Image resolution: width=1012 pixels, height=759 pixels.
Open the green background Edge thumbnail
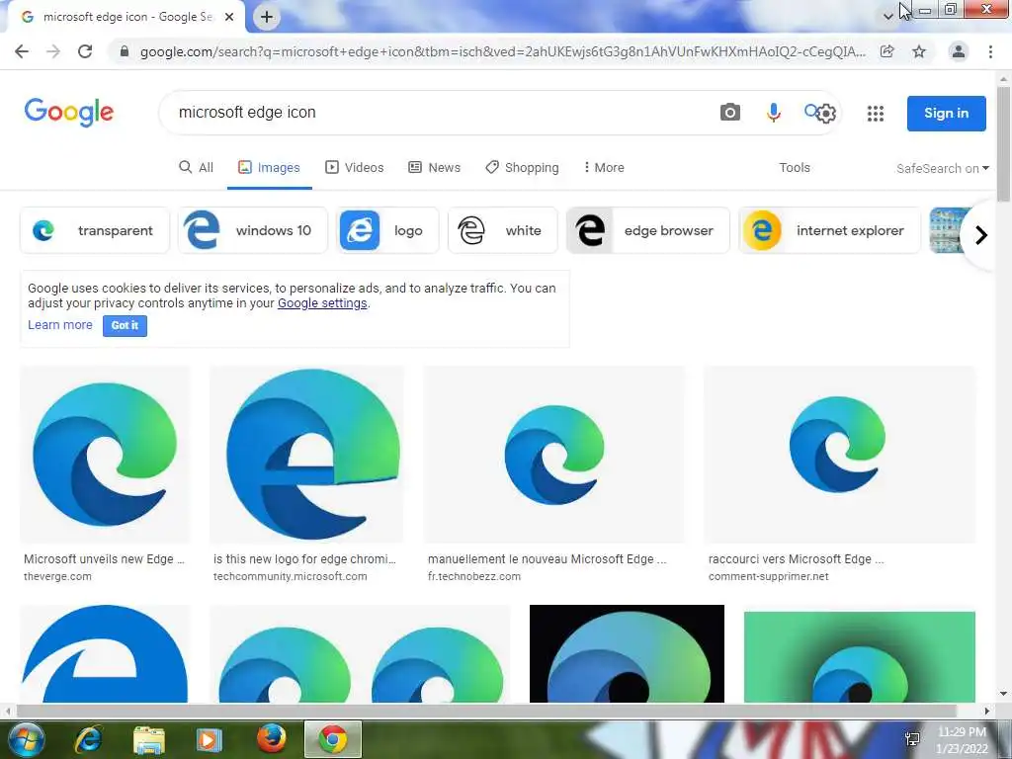coord(859,656)
